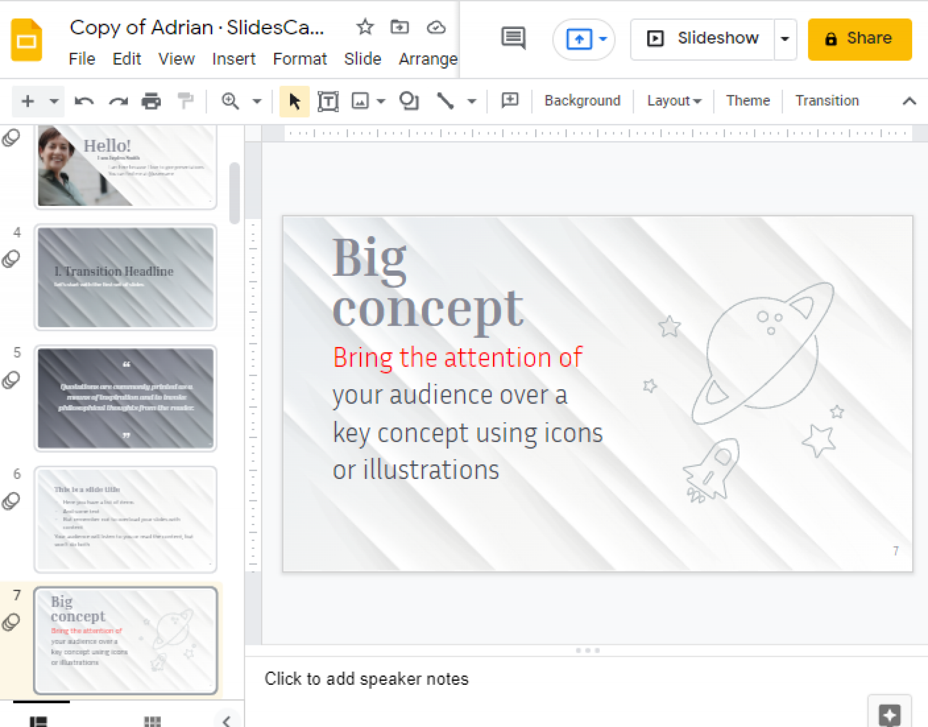Click the Redo arrow icon
The image size is (928, 727).
[117, 101]
